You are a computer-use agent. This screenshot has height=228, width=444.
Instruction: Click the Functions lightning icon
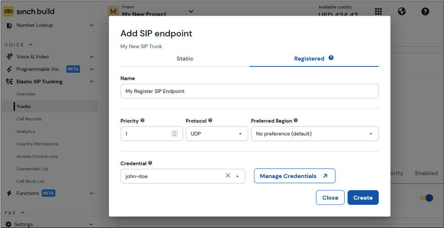(x=9, y=193)
